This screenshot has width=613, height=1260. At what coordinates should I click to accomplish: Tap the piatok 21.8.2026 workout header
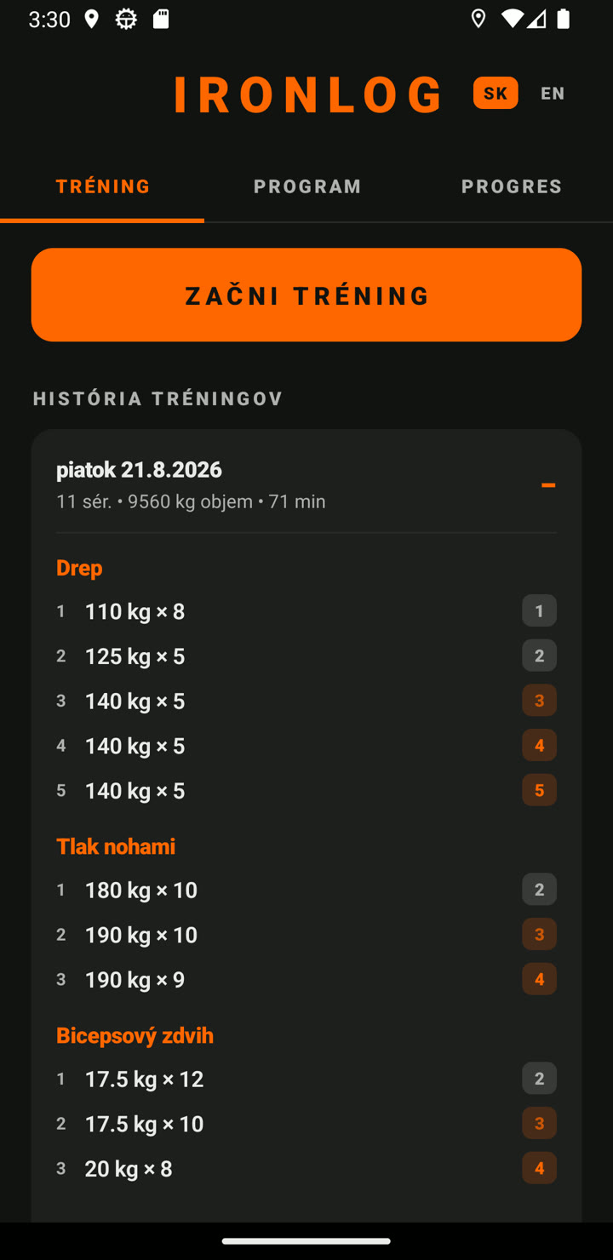(306, 484)
